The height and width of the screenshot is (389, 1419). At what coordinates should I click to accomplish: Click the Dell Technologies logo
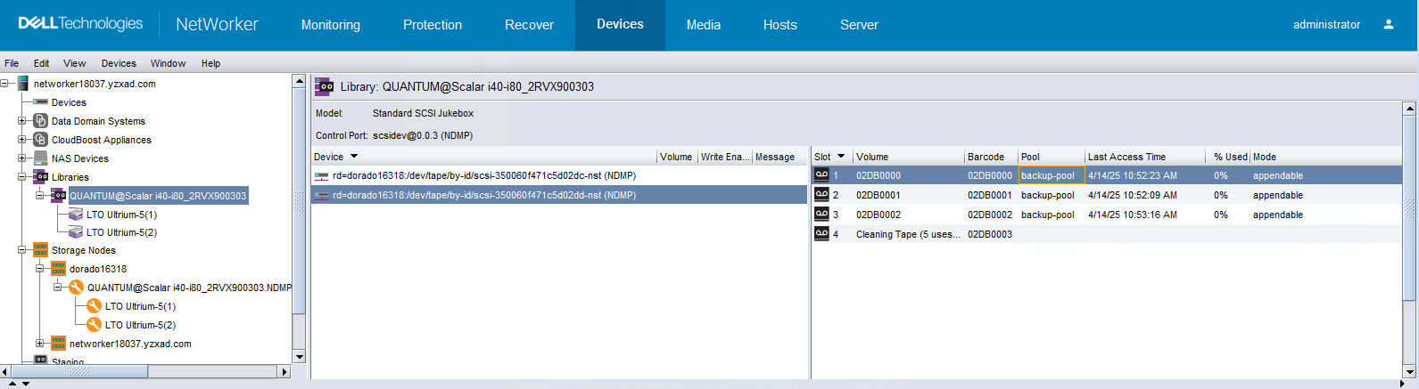[80, 24]
